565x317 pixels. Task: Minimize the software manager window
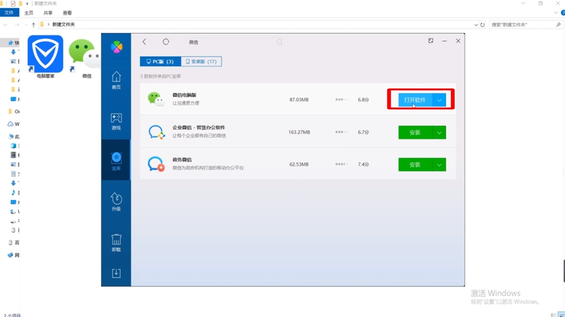coord(444,41)
